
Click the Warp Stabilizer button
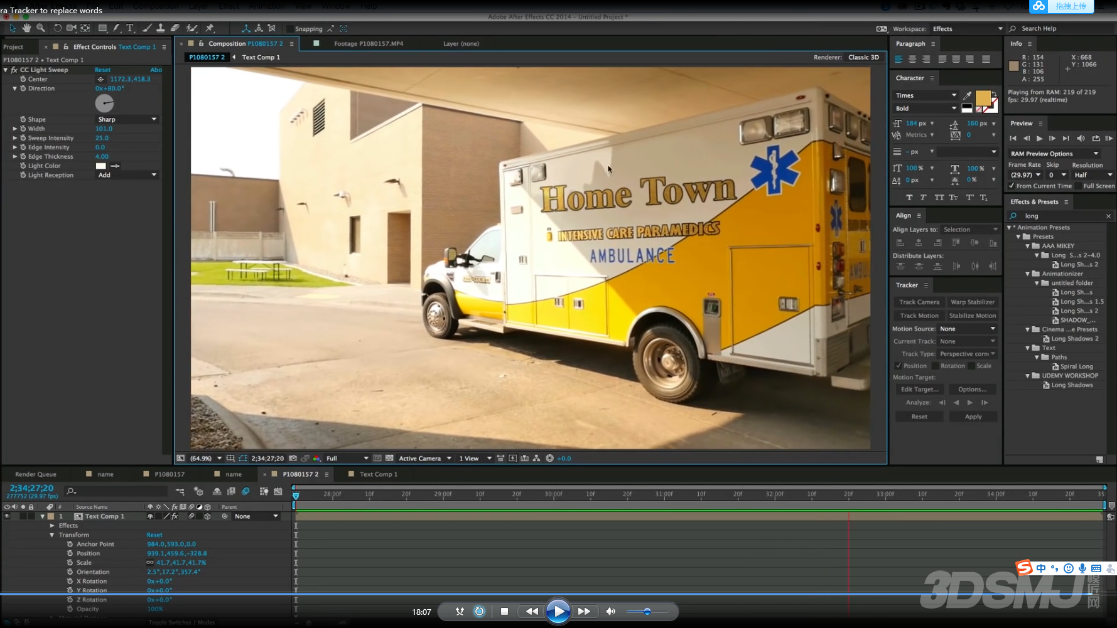(x=973, y=302)
